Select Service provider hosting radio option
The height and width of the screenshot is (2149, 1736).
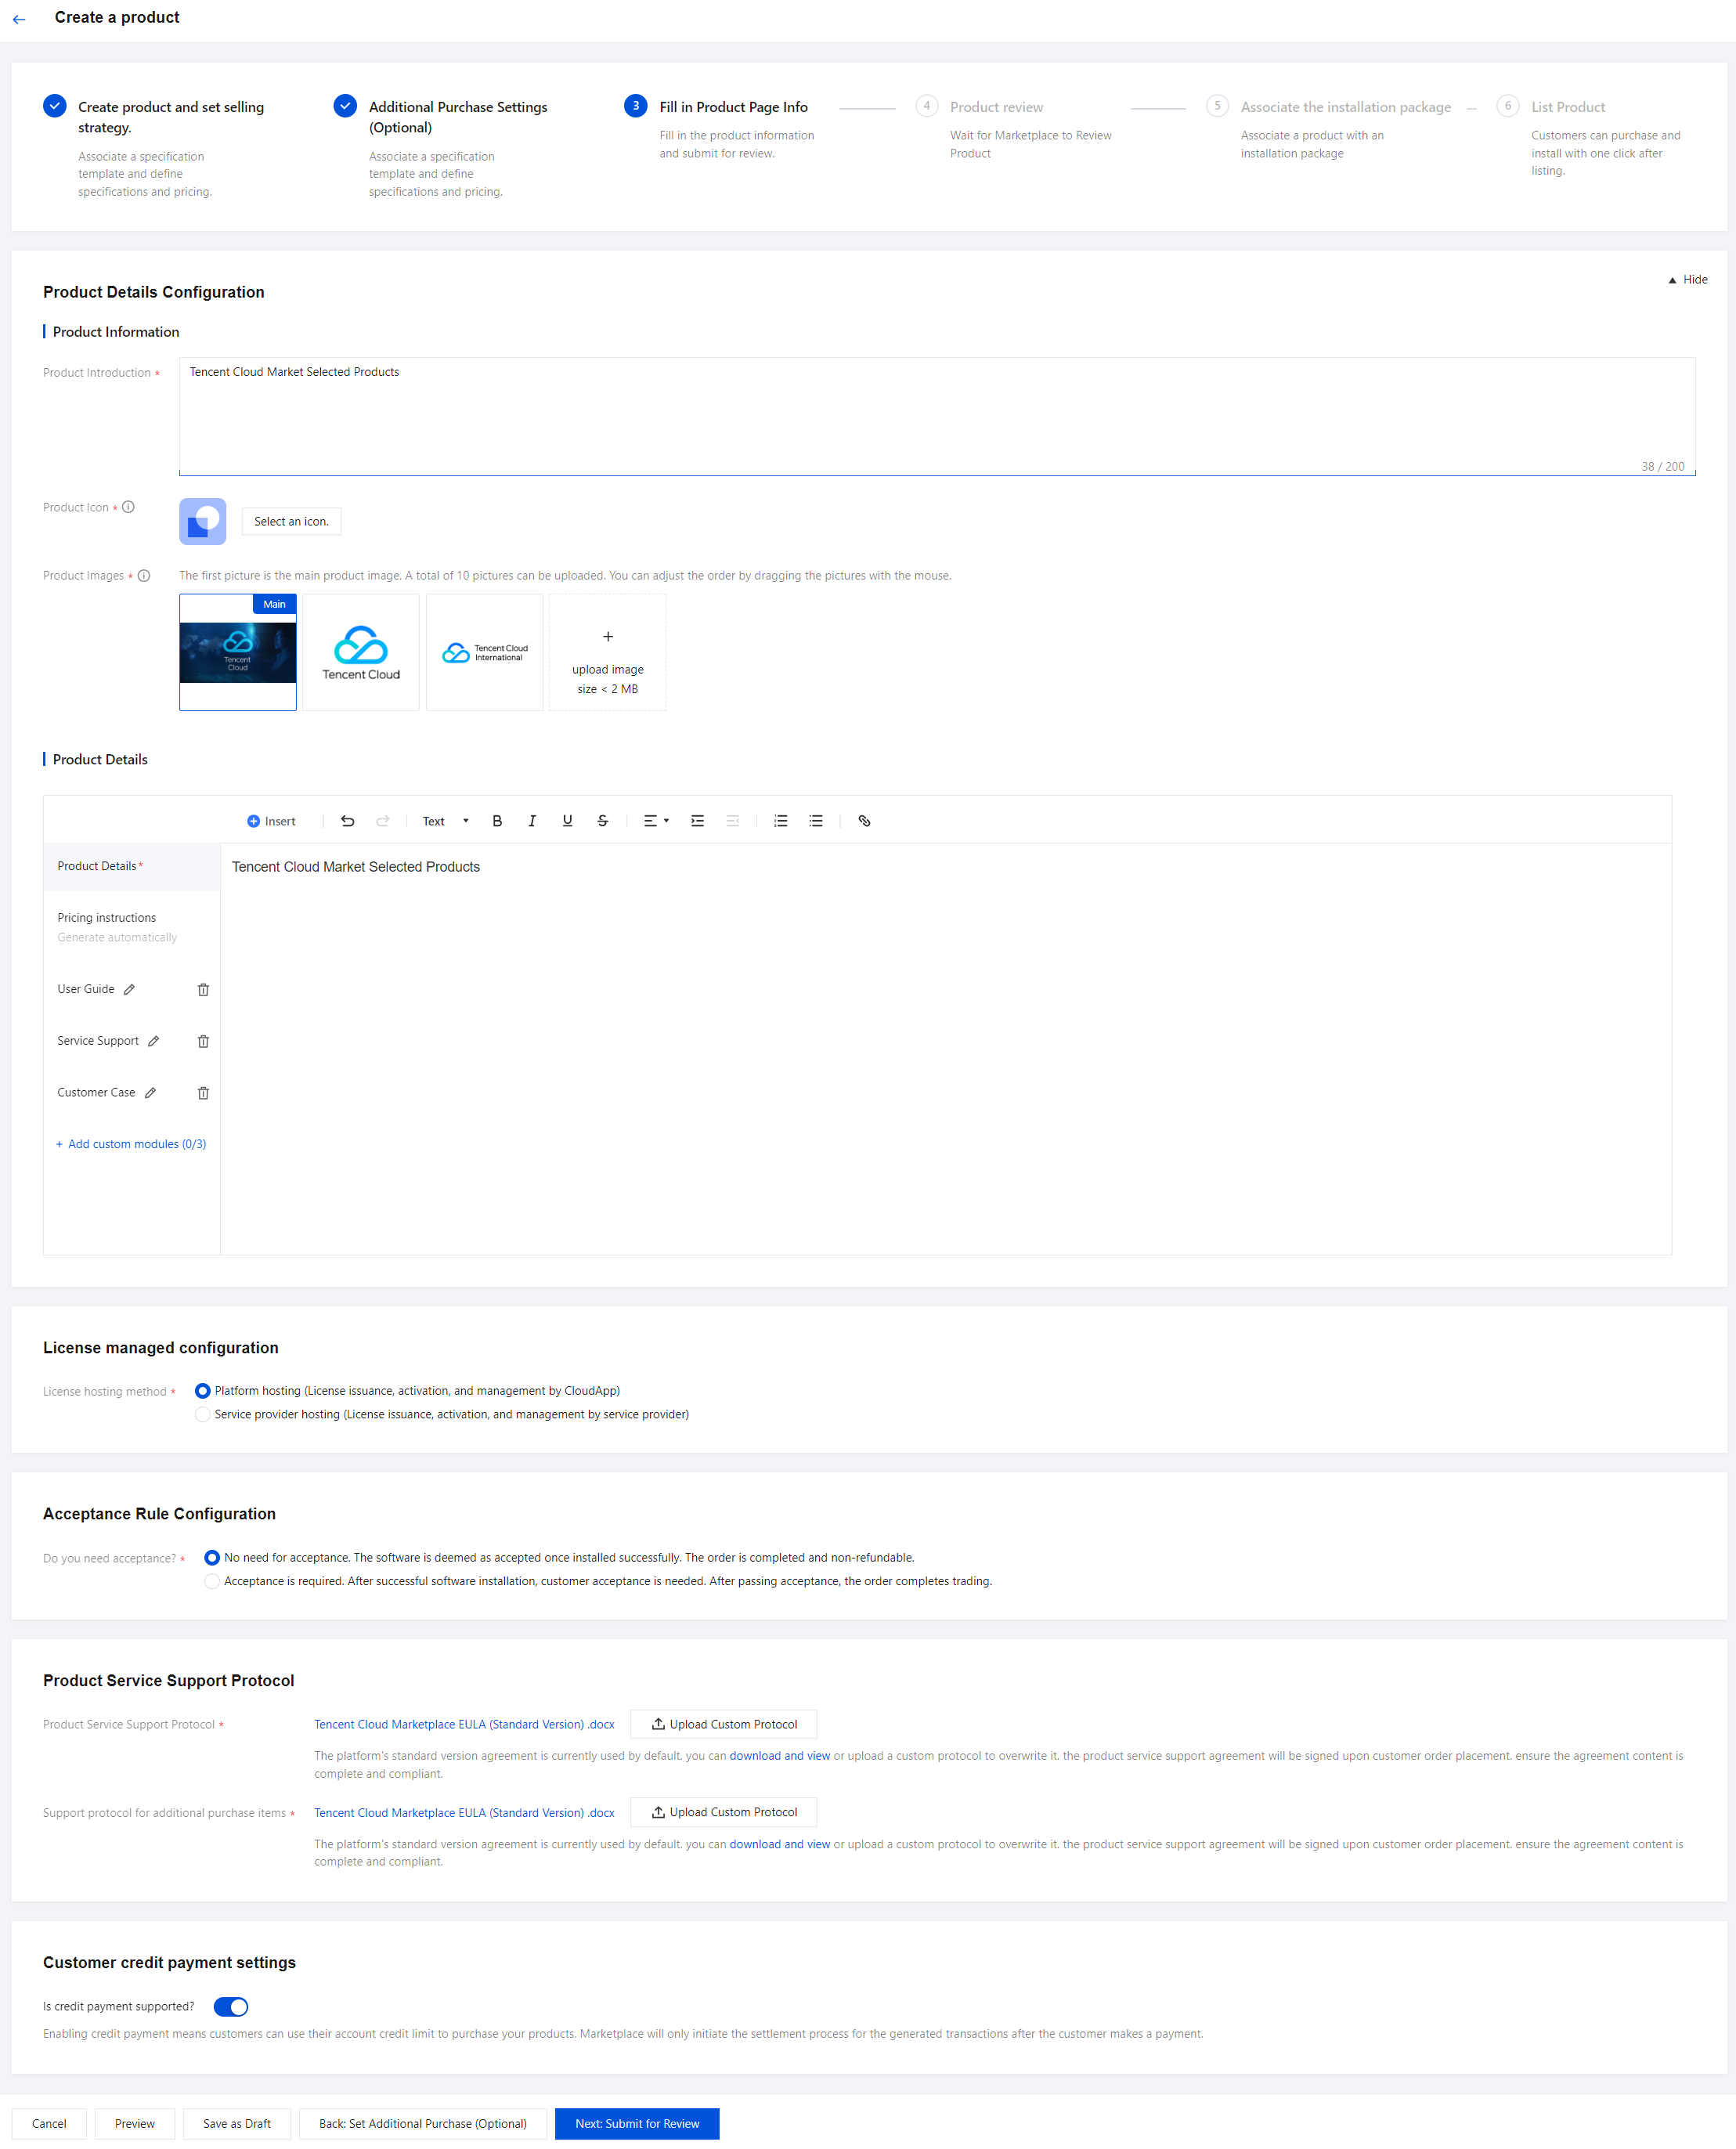tap(203, 1414)
